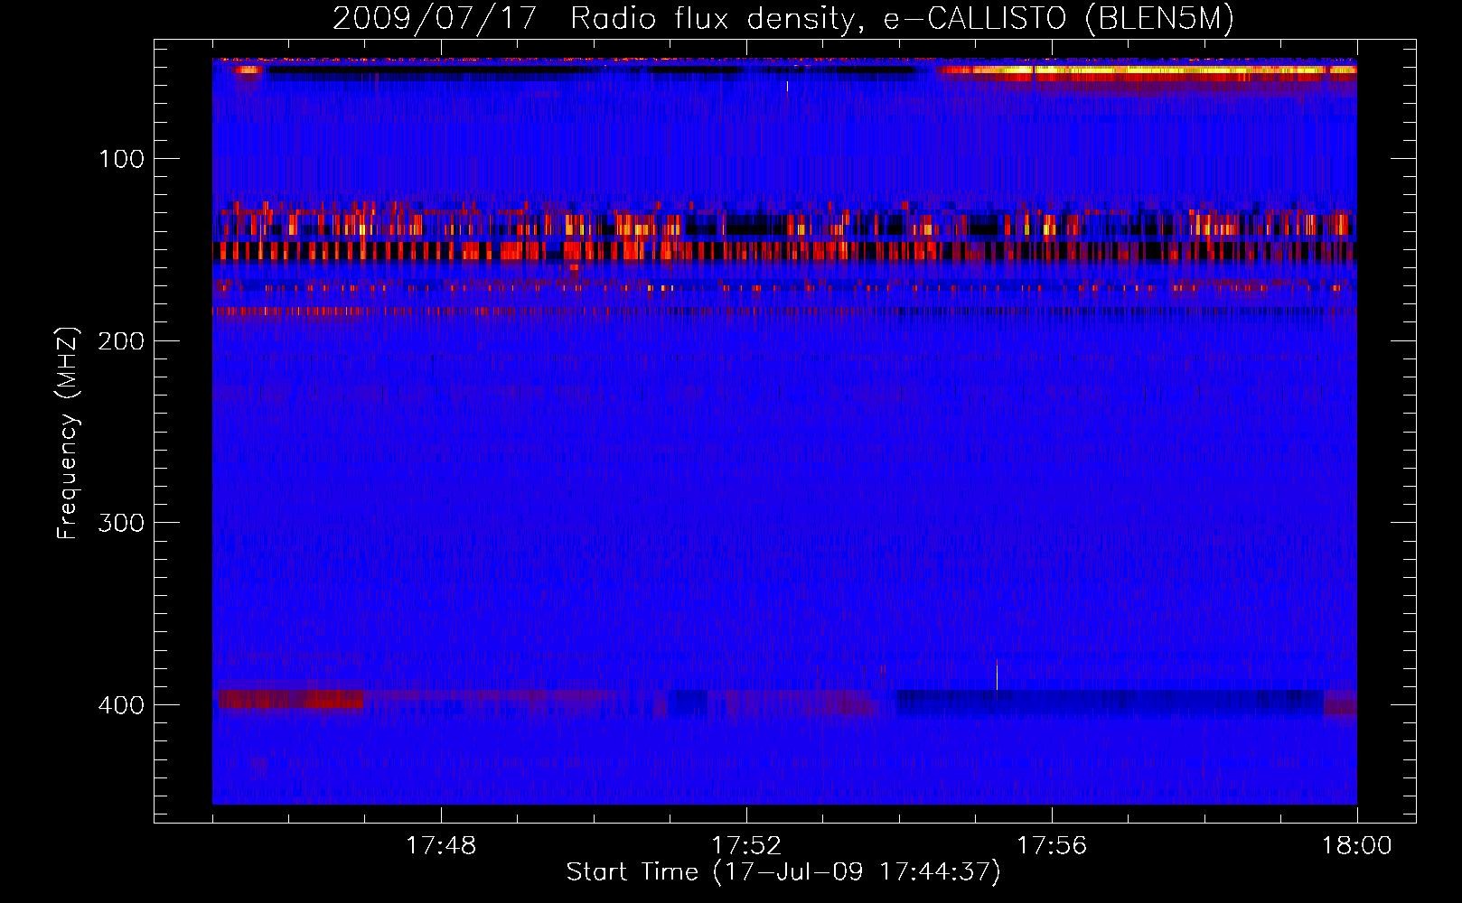Click the Frequency (MHZ) axis title

[x=68, y=433]
